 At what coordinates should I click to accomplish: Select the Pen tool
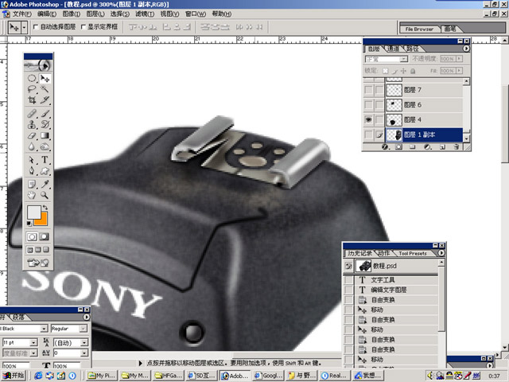pos(32,170)
